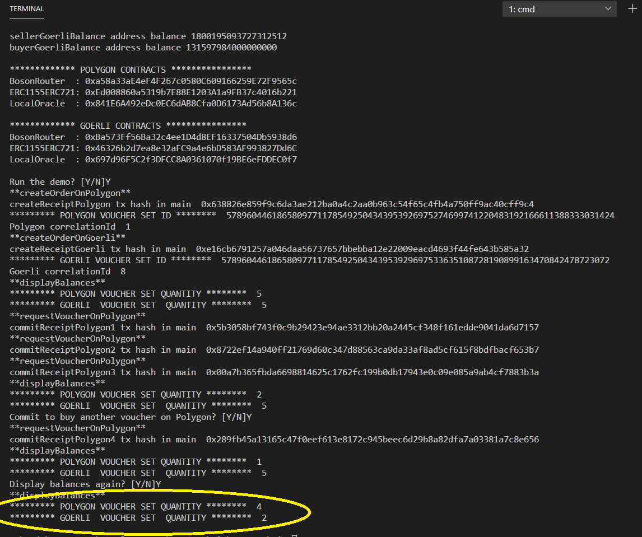642x537 pixels.
Task: Click the commitReceiptPolygon1 tx hash 0x5b3058bf...
Action: point(373,328)
